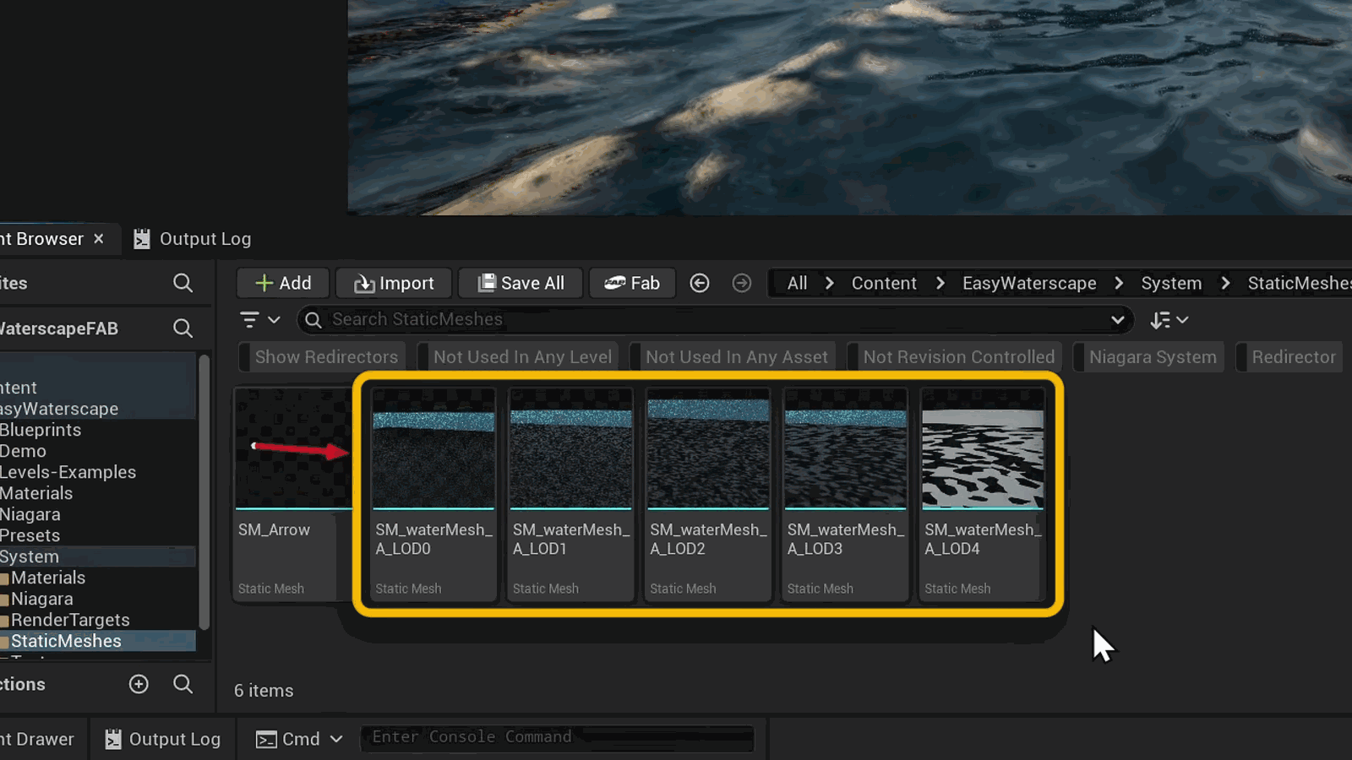Click the System breadcrumb
The width and height of the screenshot is (1352, 760).
pyautogui.click(x=1171, y=283)
